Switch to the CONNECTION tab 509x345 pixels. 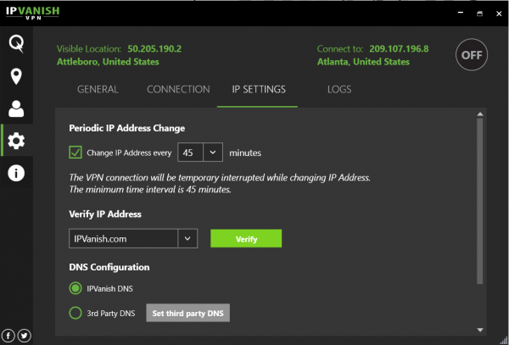(178, 89)
